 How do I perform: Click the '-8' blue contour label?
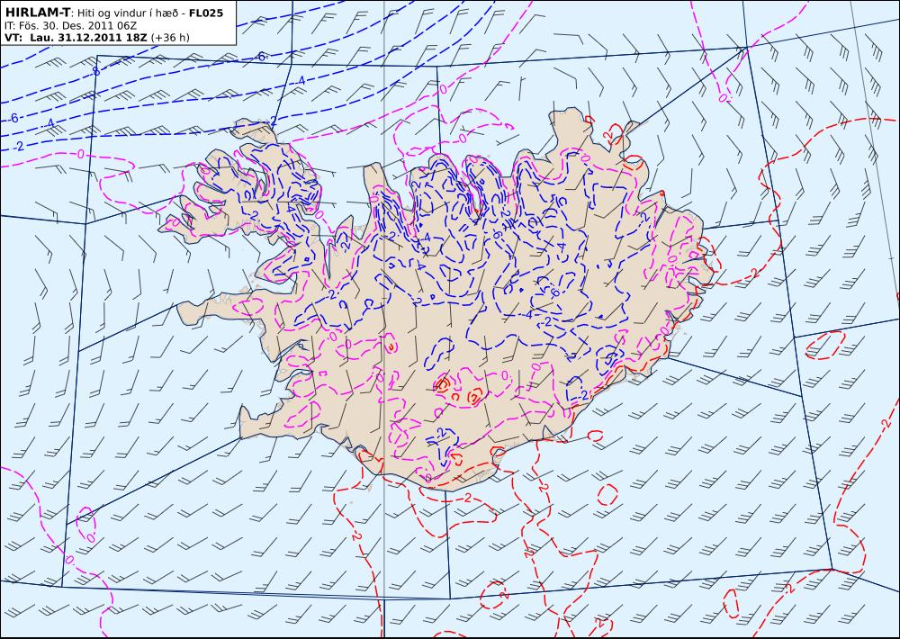point(95,71)
